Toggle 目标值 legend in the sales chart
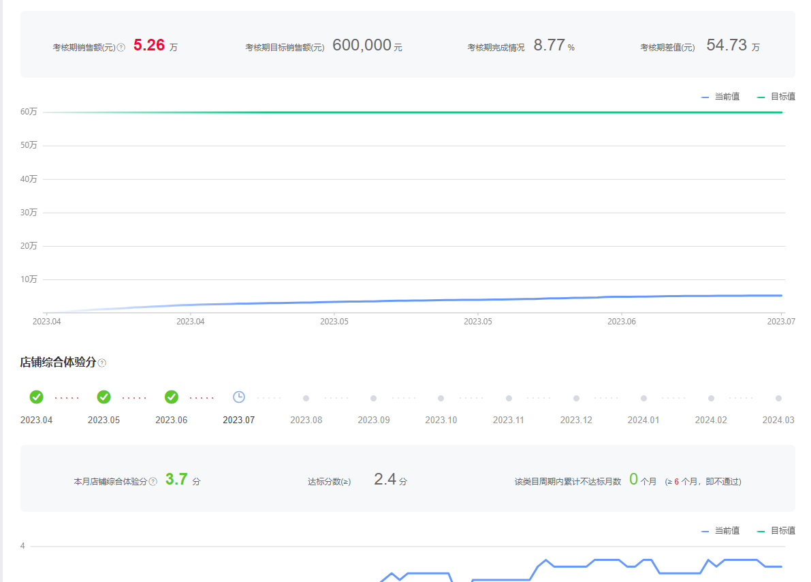Viewport: 811px width, 582px height. [x=776, y=97]
